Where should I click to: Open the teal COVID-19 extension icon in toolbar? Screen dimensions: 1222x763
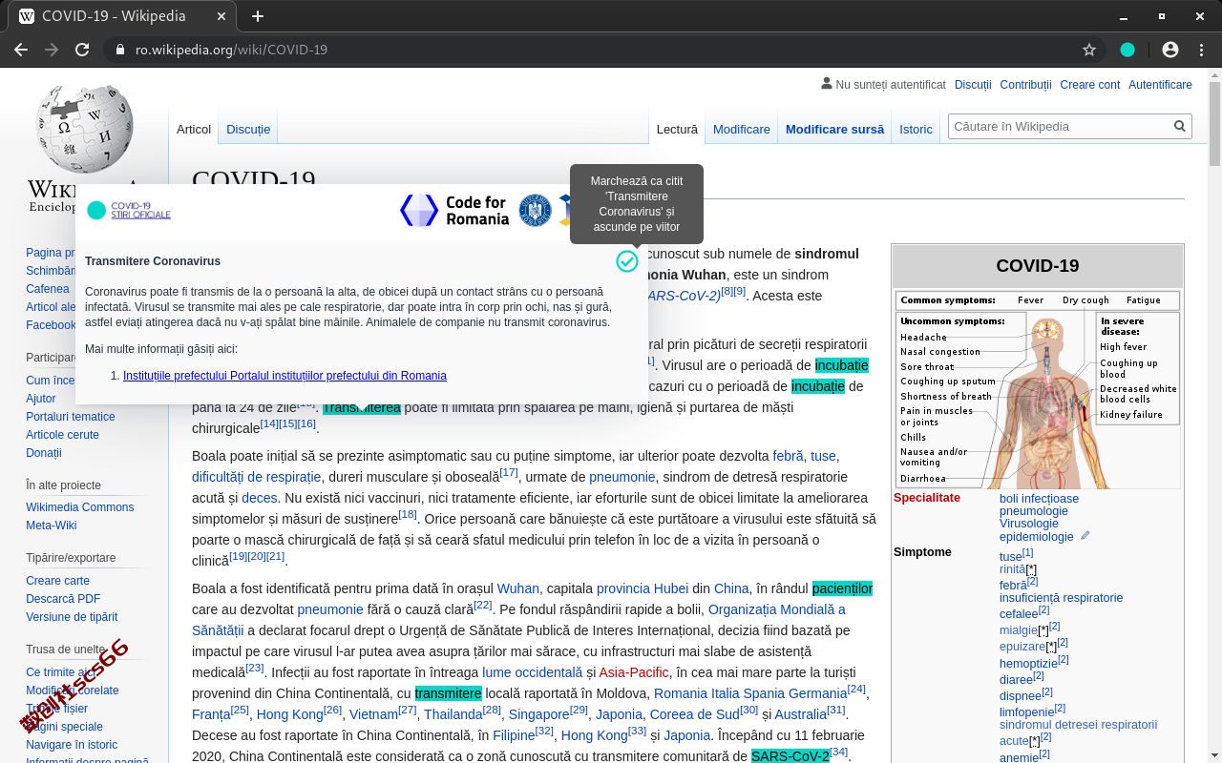click(1127, 50)
